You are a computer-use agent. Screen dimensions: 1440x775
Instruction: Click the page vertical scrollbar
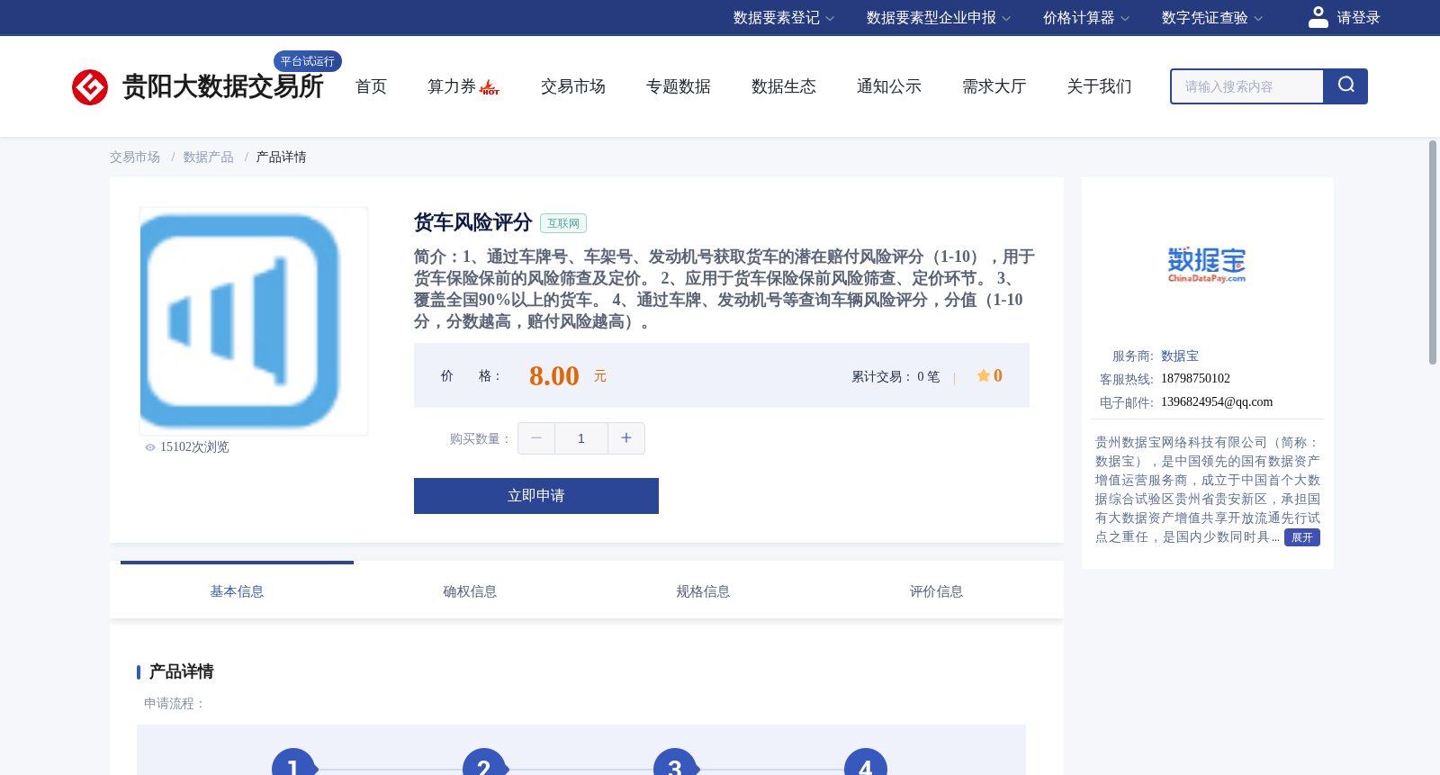pos(1433,252)
